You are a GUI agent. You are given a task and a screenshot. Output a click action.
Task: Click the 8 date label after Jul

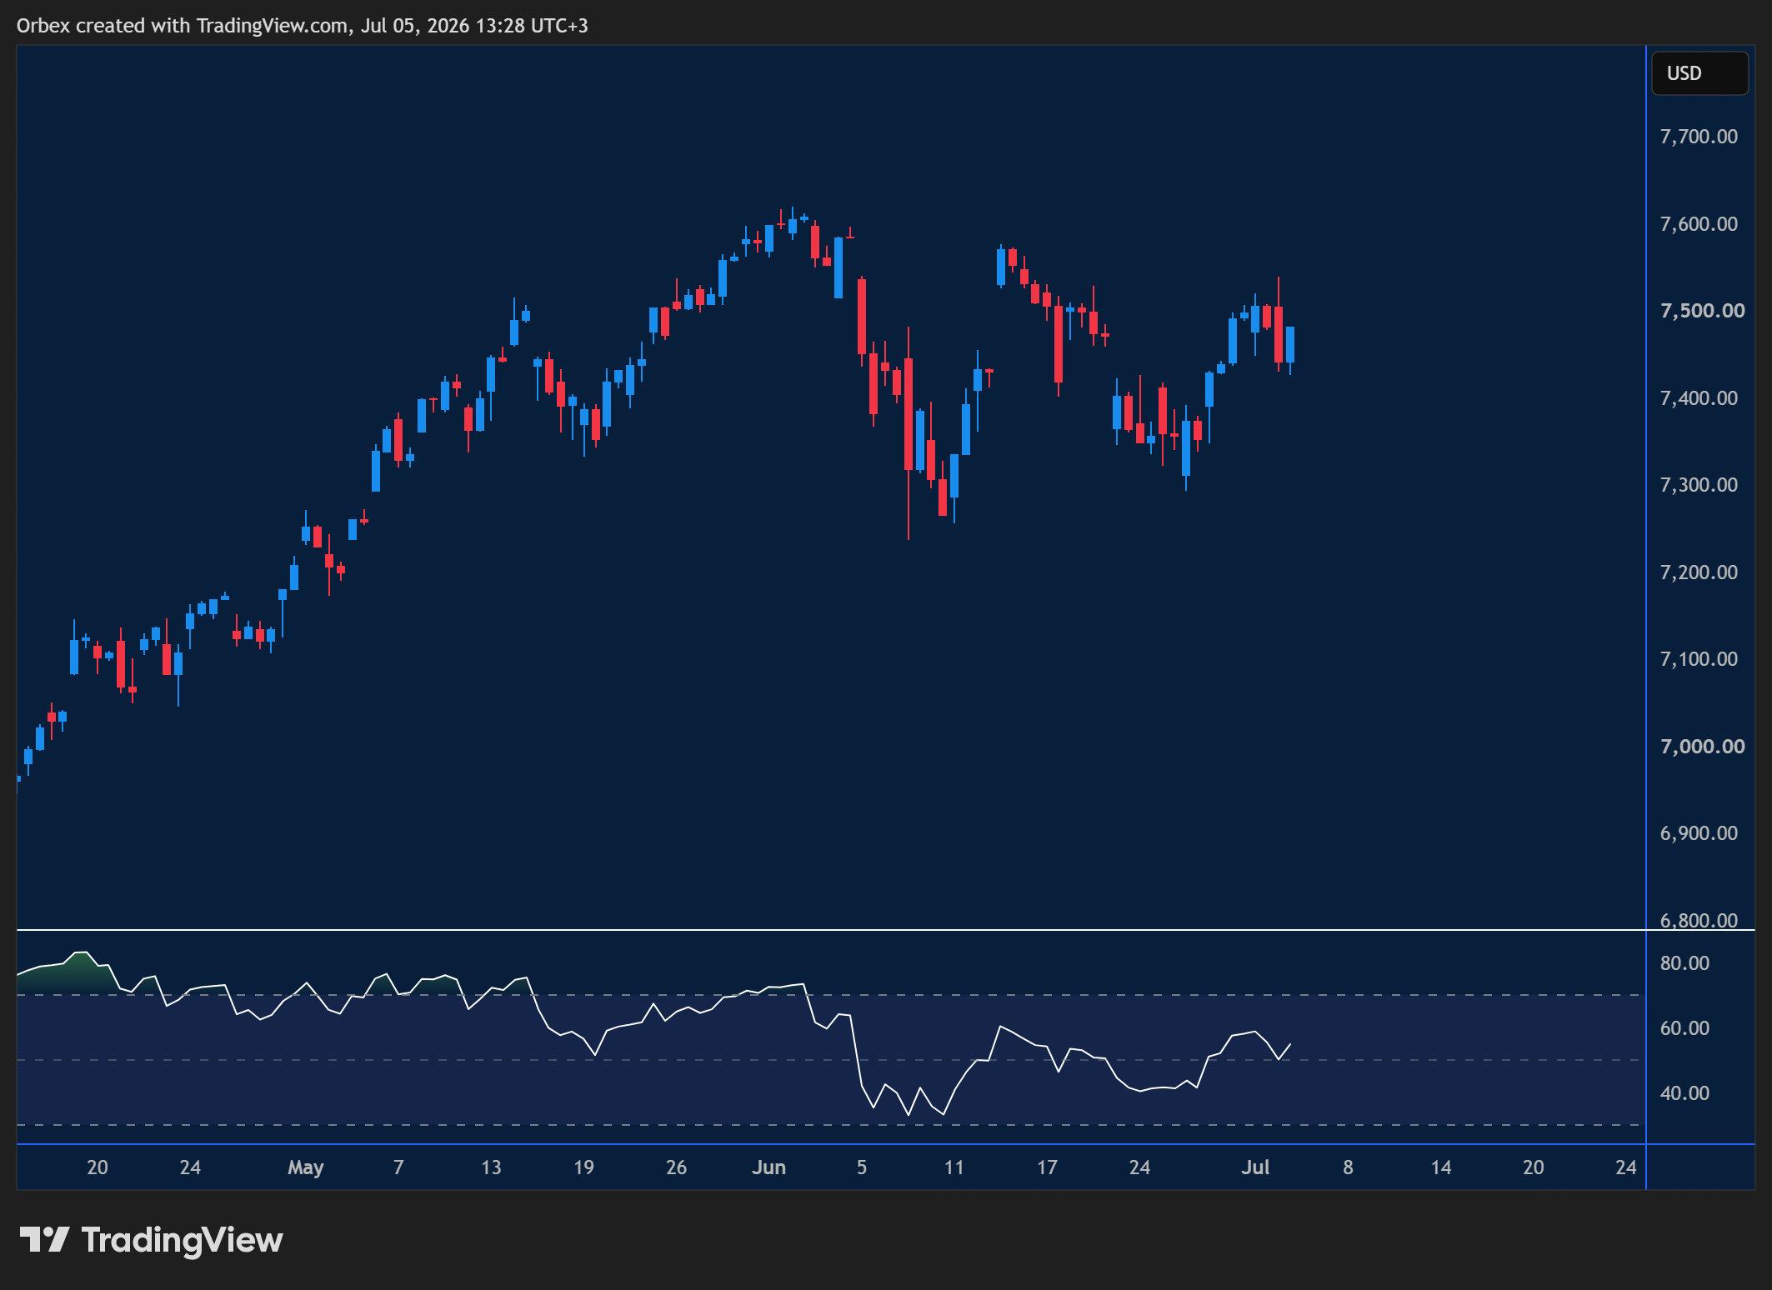(1348, 1167)
